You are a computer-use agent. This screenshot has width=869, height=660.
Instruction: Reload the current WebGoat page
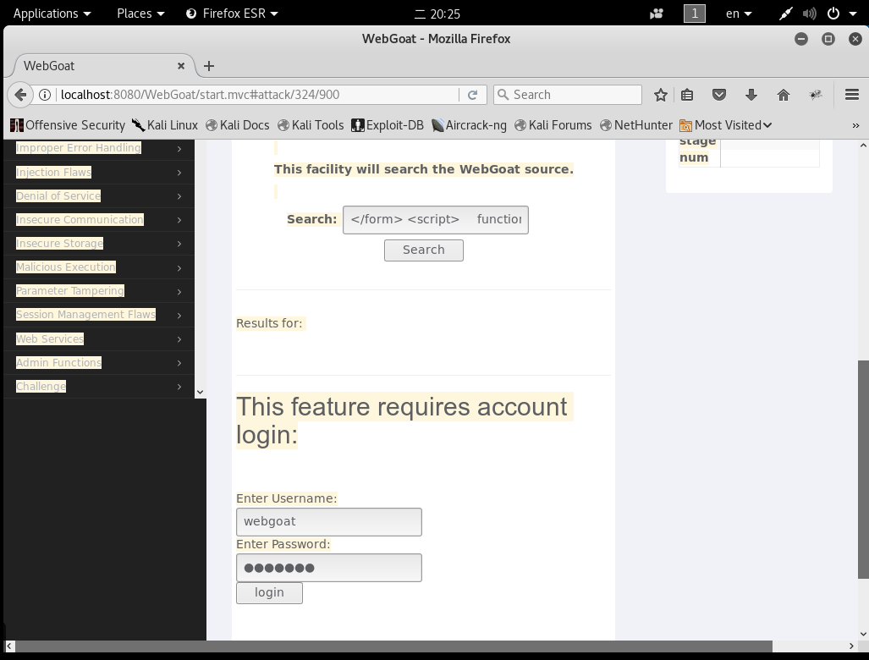point(472,95)
